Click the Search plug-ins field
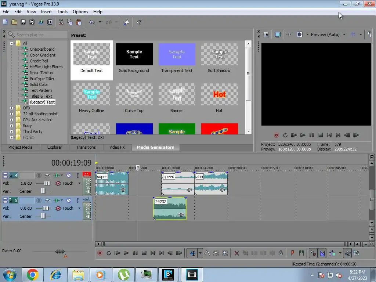 click(x=38, y=35)
